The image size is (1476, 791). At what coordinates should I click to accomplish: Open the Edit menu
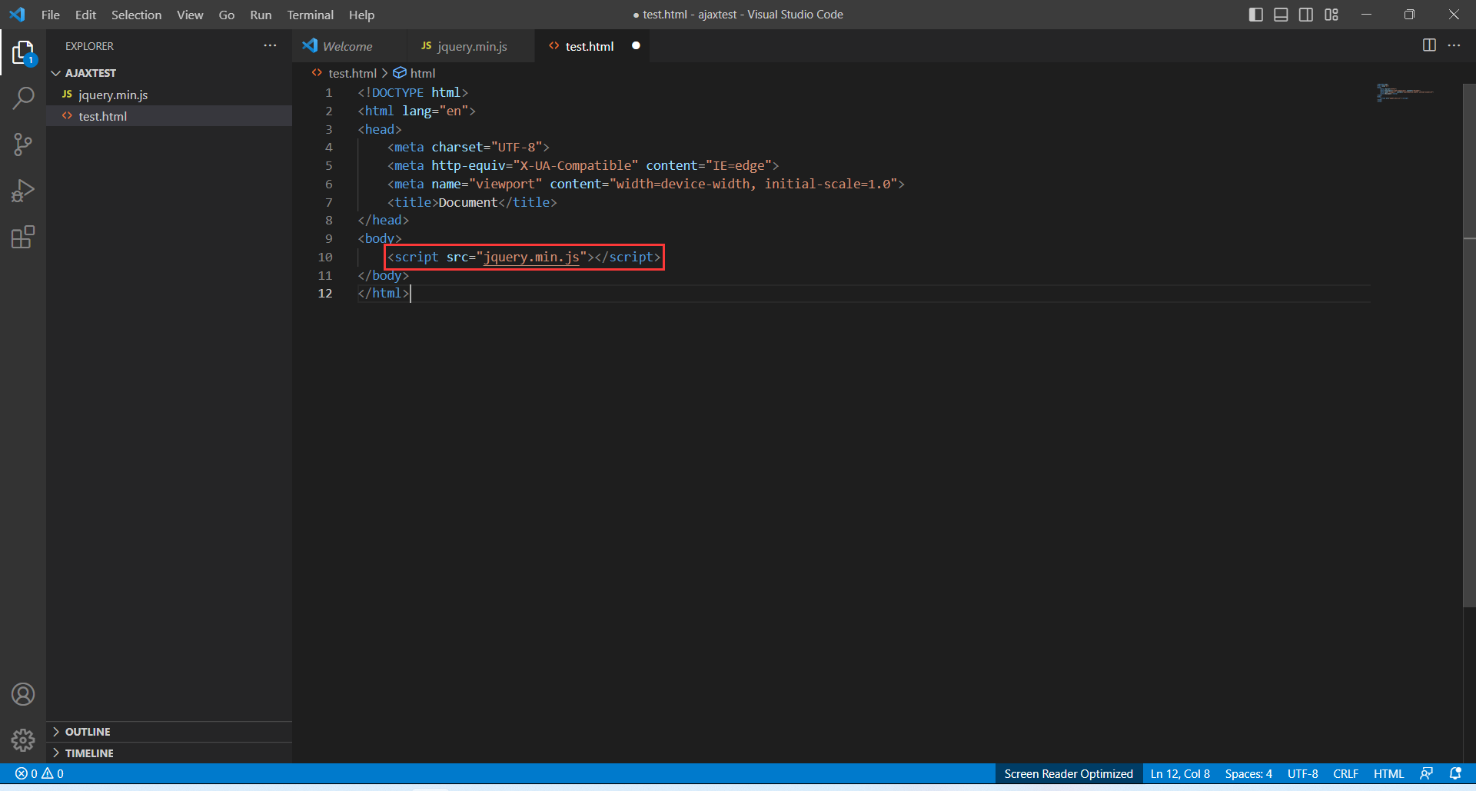pyautogui.click(x=85, y=15)
